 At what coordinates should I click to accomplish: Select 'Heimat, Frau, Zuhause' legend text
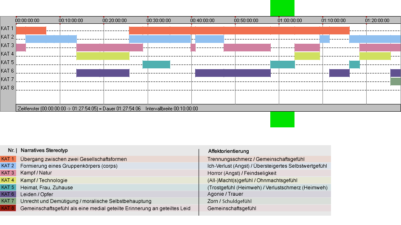click(47, 187)
